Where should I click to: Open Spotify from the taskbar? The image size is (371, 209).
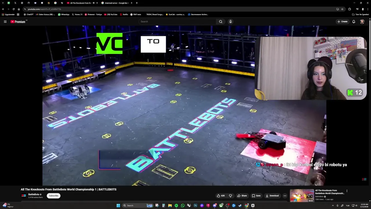(176, 206)
